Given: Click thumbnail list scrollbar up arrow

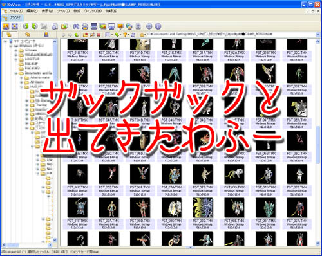Looking at the screenshot, I should (318, 42).
